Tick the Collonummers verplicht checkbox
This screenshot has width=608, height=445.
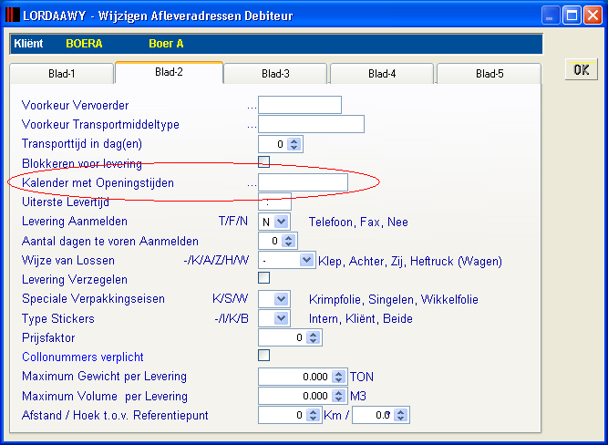click(264, 356)
